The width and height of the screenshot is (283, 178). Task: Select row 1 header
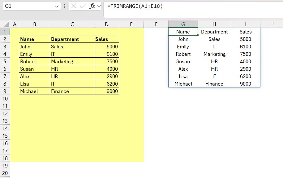point(5,32)
